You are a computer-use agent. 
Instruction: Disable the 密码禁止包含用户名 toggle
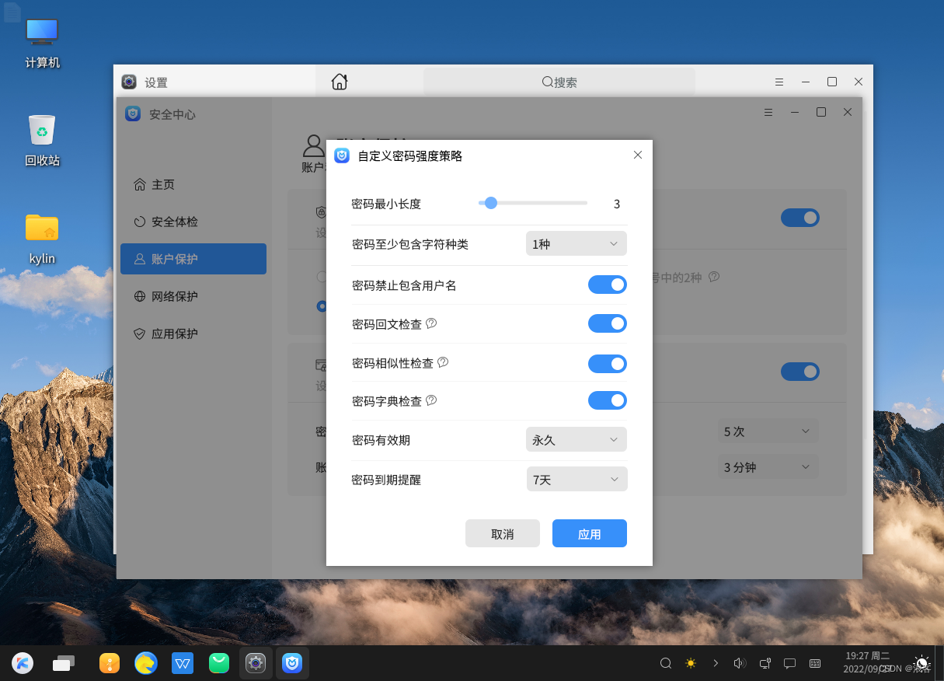coord(607,284)
